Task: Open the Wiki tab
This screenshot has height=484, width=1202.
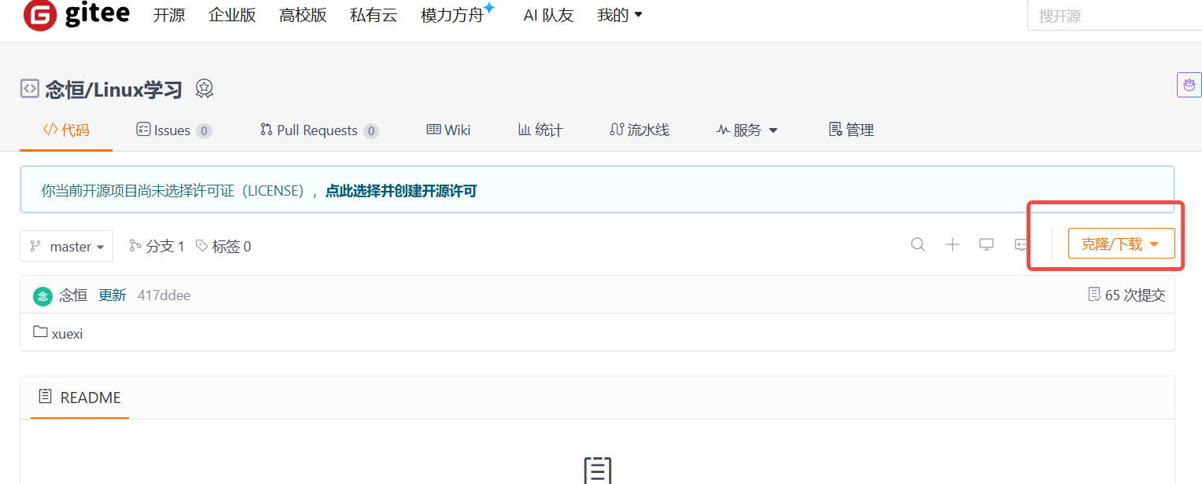Action: tap(448, 130)
